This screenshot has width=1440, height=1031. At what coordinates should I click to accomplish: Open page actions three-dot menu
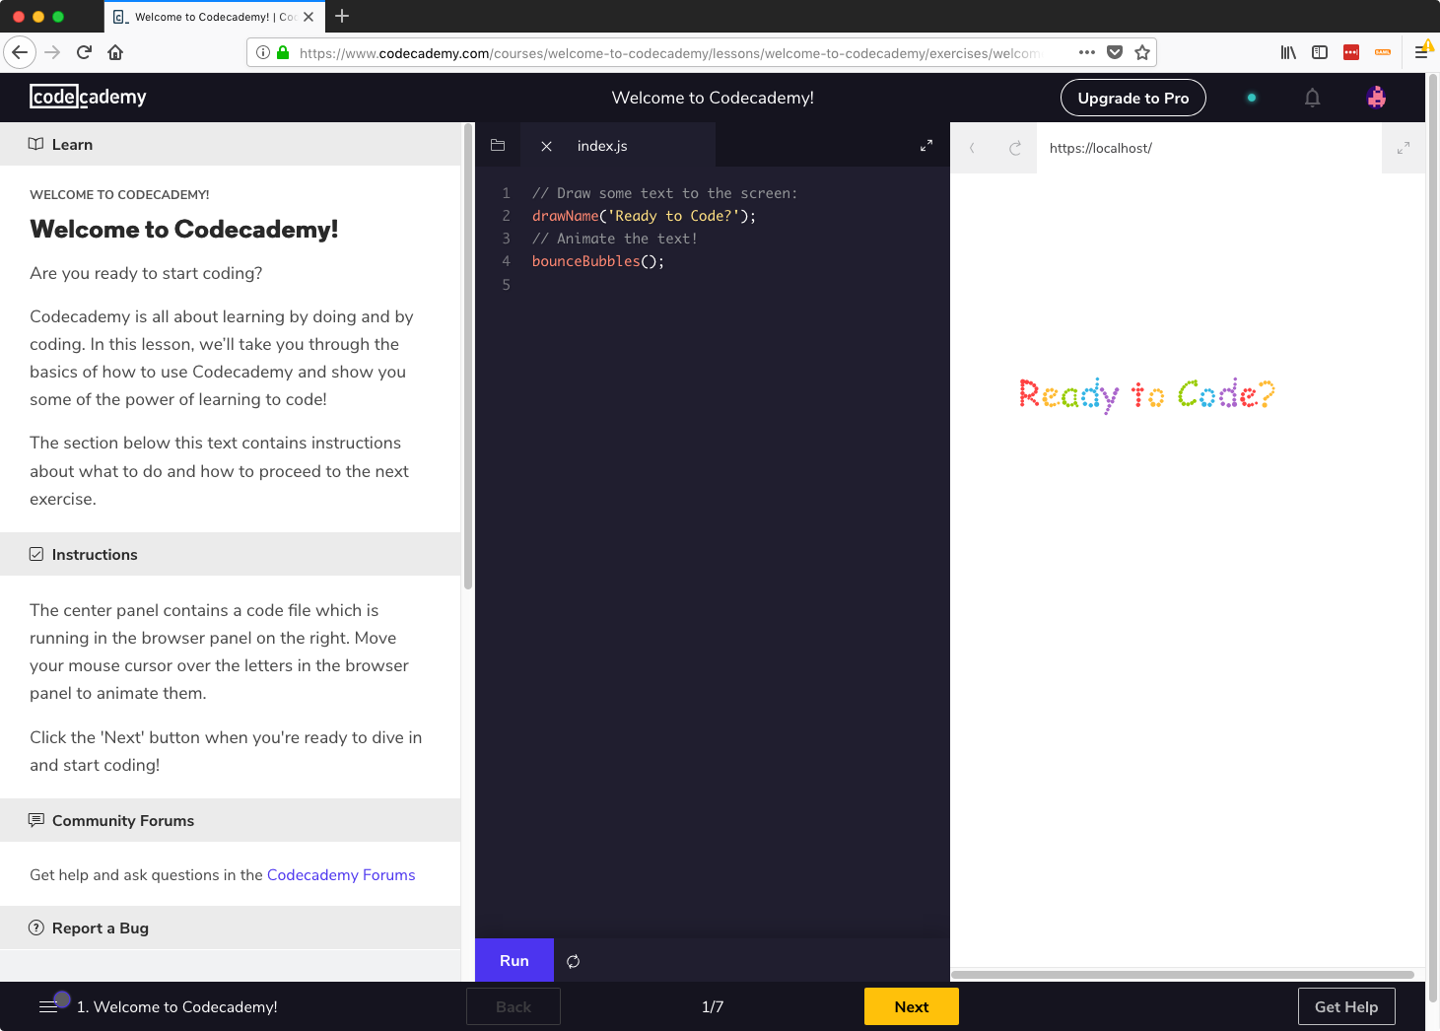1087,52
